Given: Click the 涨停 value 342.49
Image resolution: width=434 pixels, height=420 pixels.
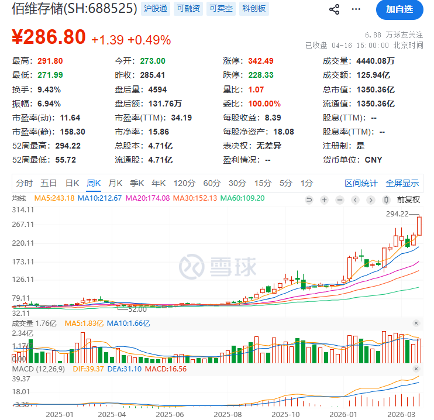Looking at the screenshot, I should (x=261, y=61).
